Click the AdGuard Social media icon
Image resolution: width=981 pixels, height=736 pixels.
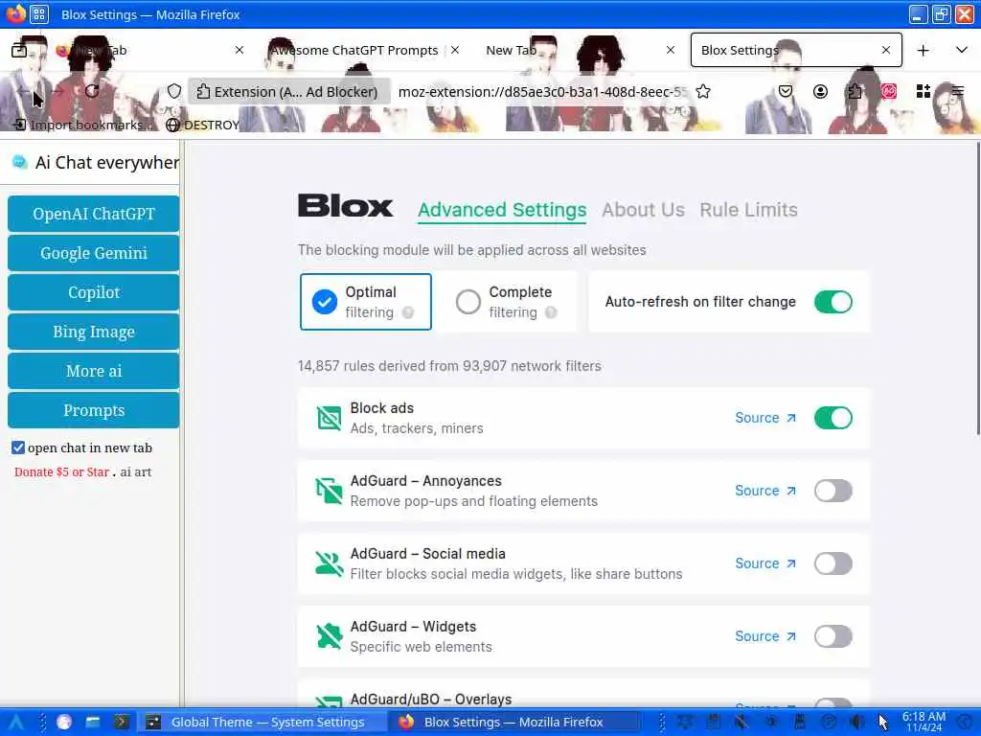pyautogui.click(x=330, y=563)
